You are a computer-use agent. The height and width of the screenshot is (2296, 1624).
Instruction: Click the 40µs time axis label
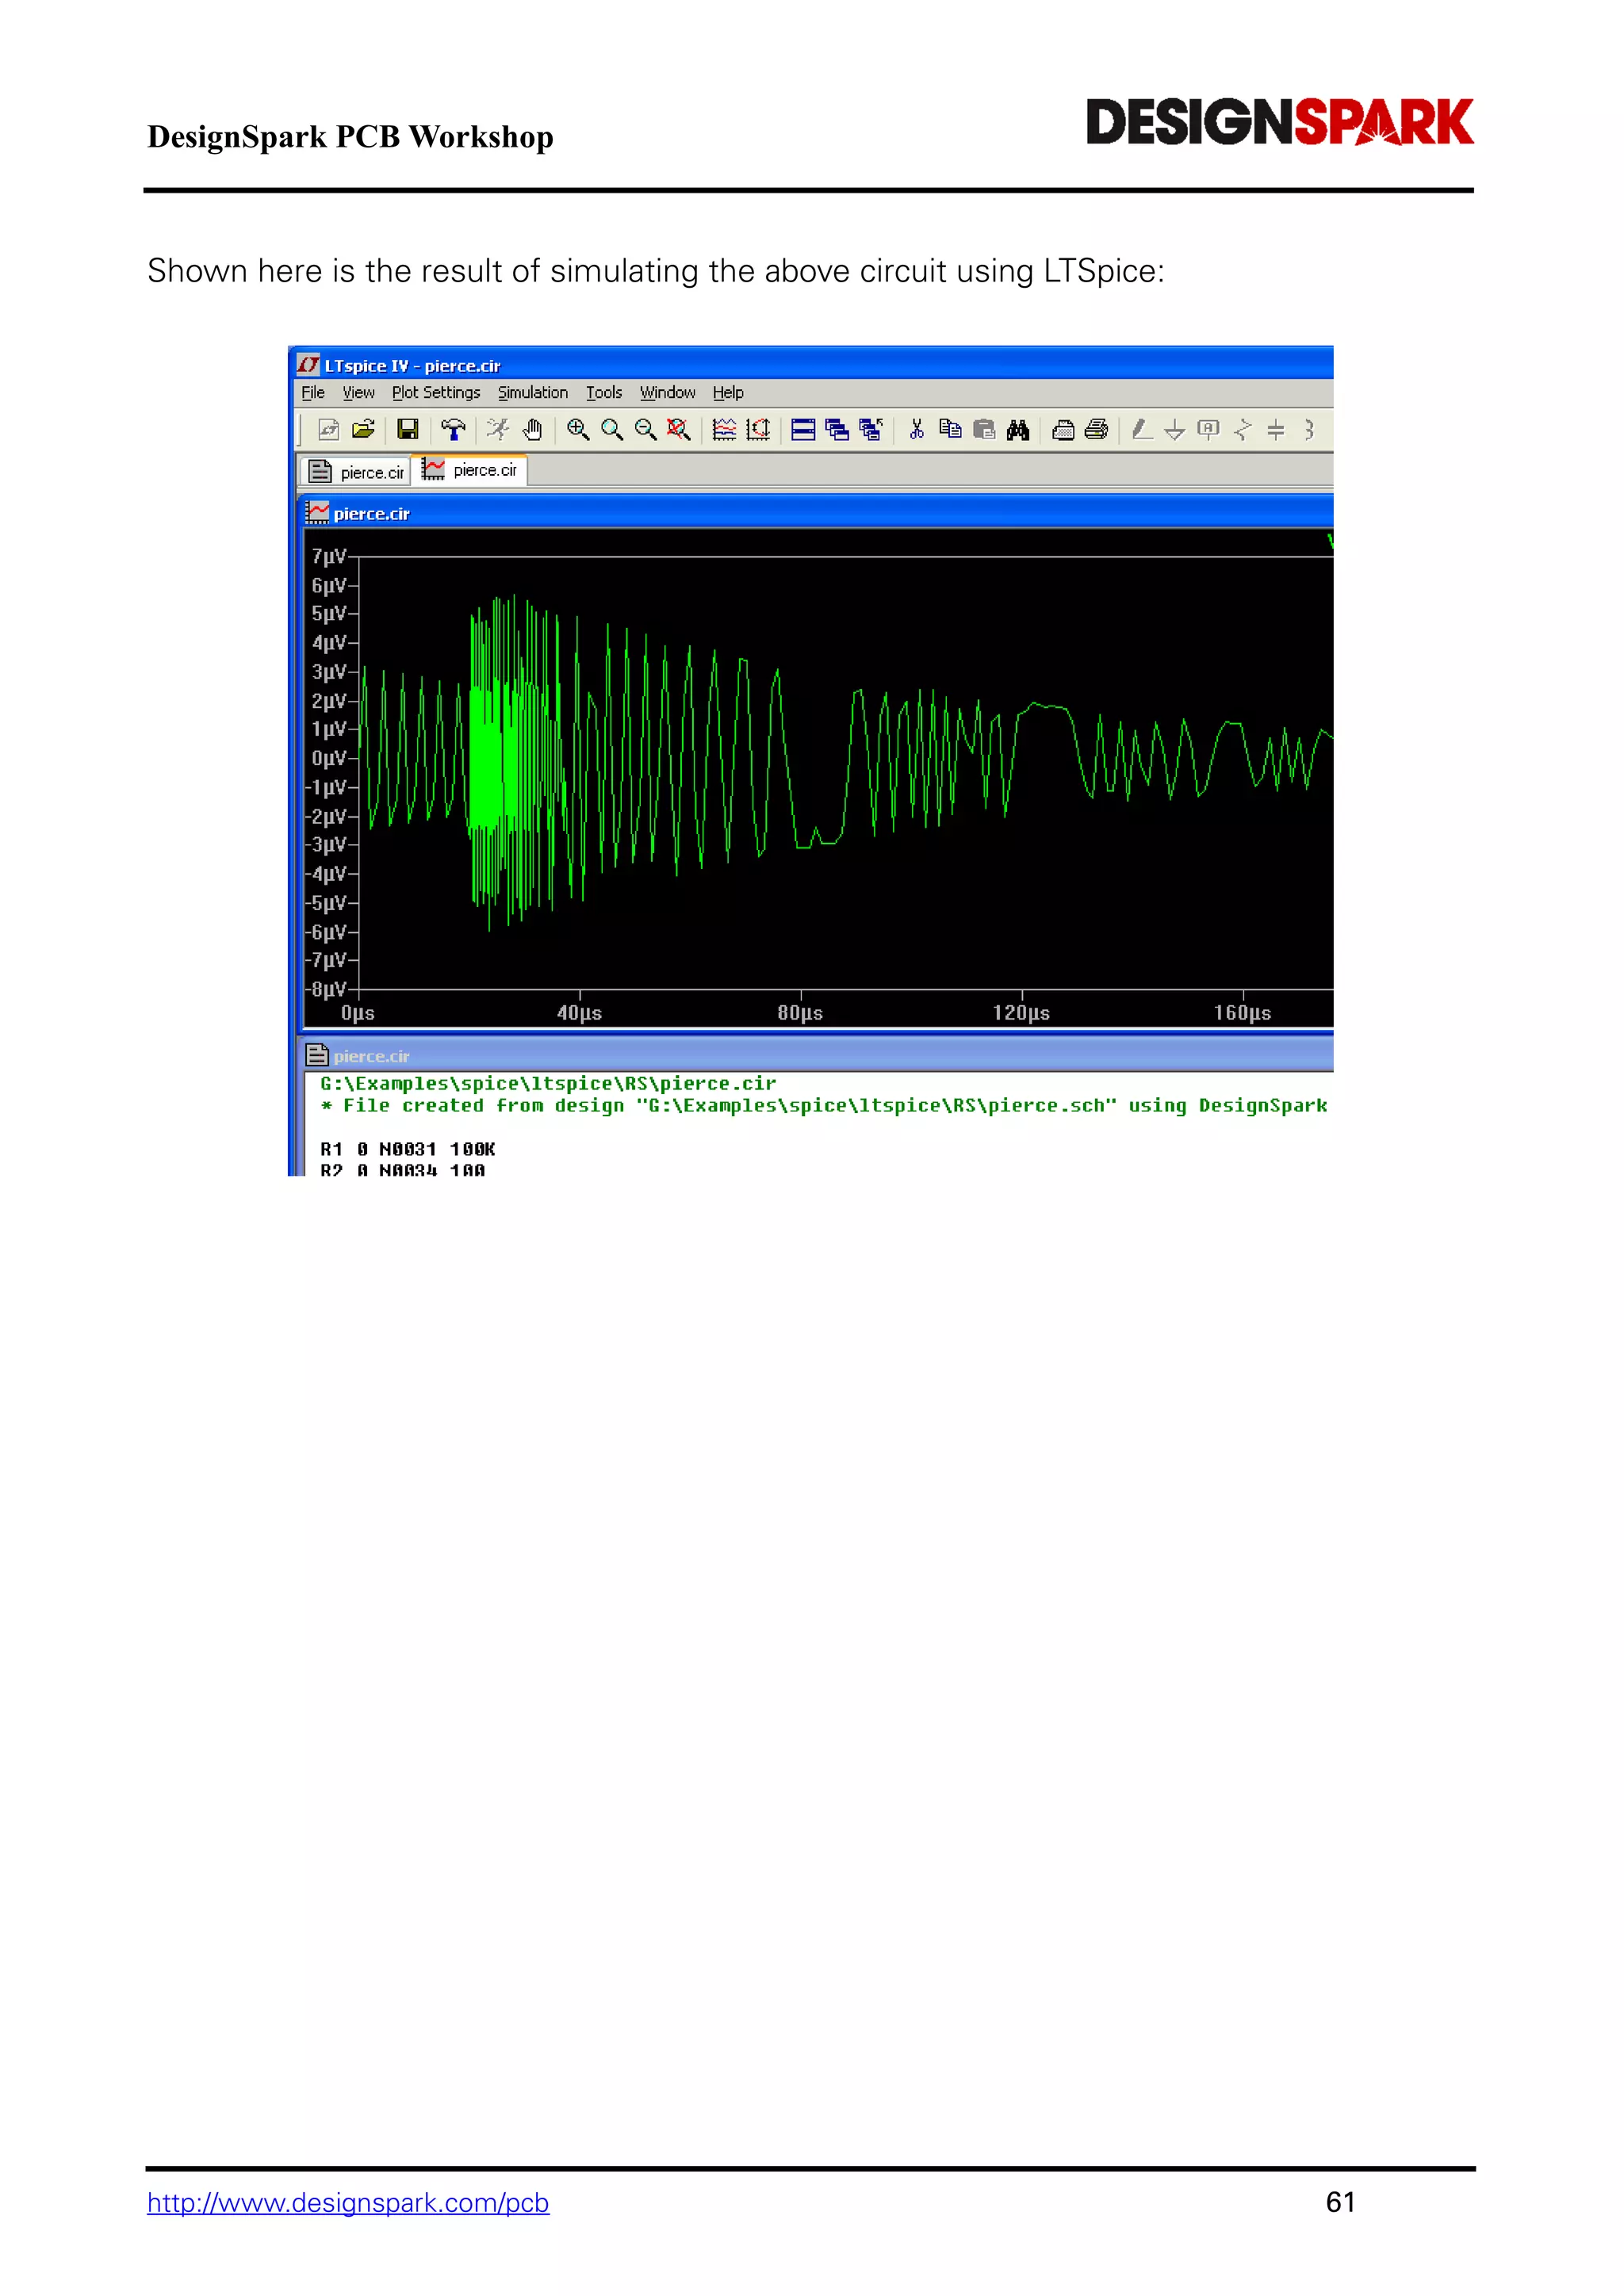(579, 1013)
